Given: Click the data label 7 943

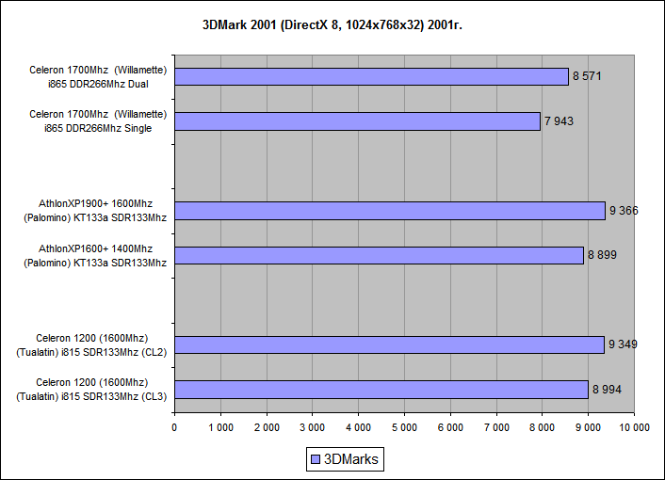Looking at the screenshot, I should tap(559, 121).
